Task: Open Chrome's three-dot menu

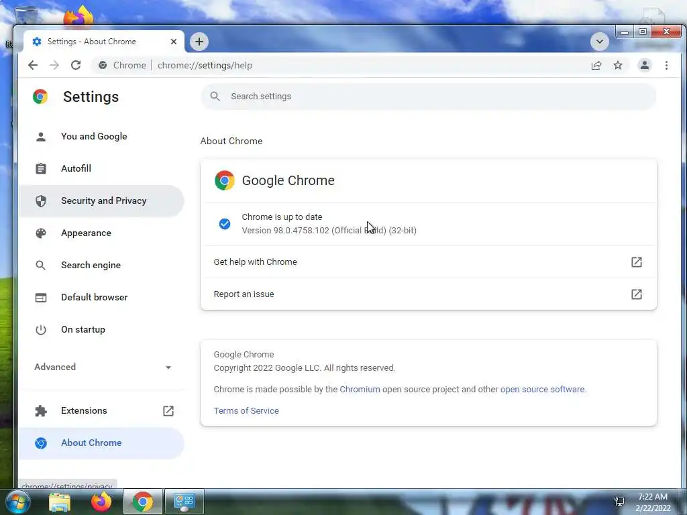Action: coord(666,65)
